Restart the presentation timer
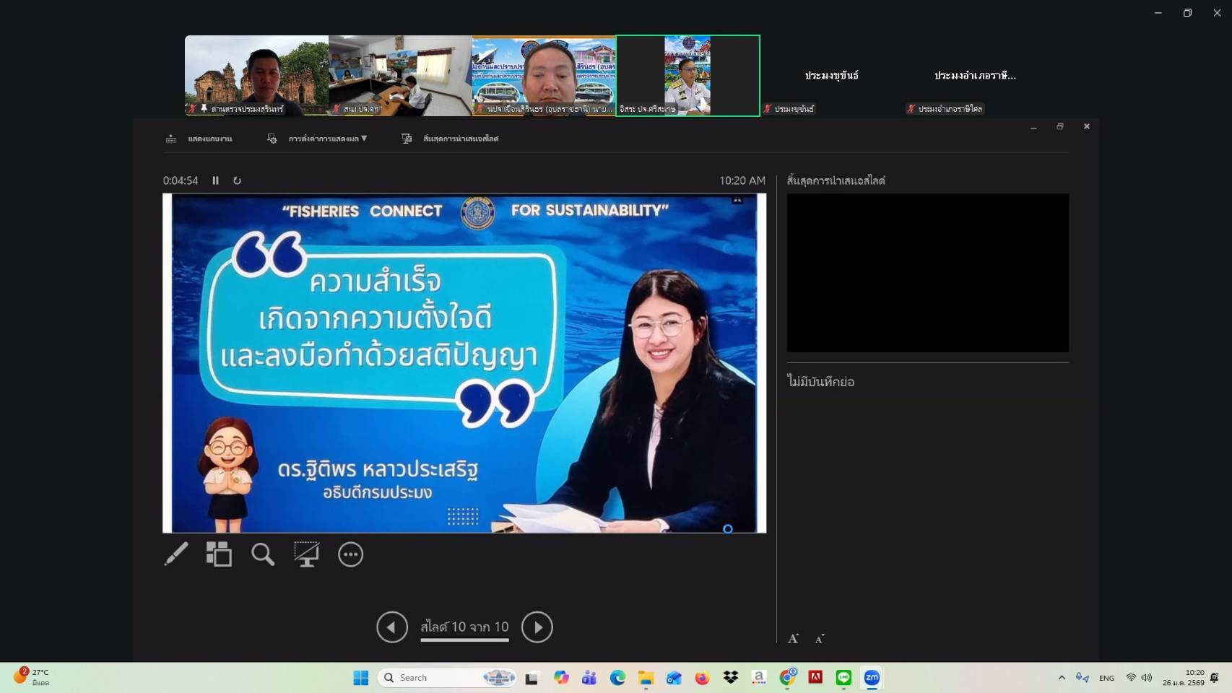The image size is (1232, 693). 238,181
